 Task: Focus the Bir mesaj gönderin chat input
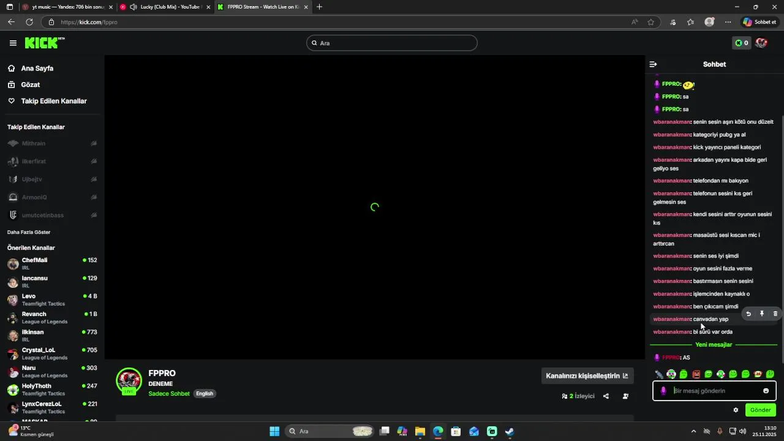coord(714,391)
